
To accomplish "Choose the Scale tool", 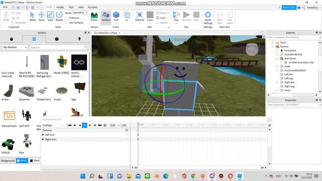I will 50,17.
